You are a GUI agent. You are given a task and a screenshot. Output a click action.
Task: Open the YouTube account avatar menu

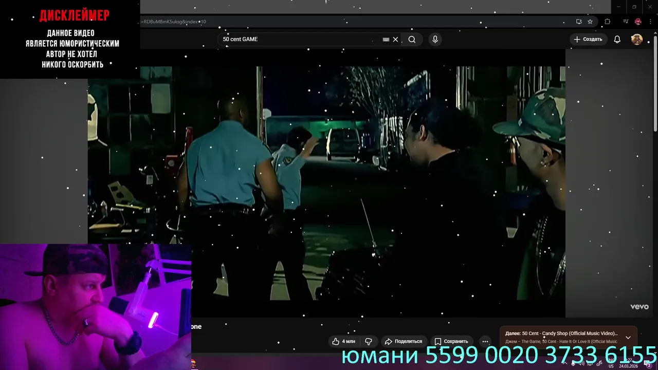(637, 39)
